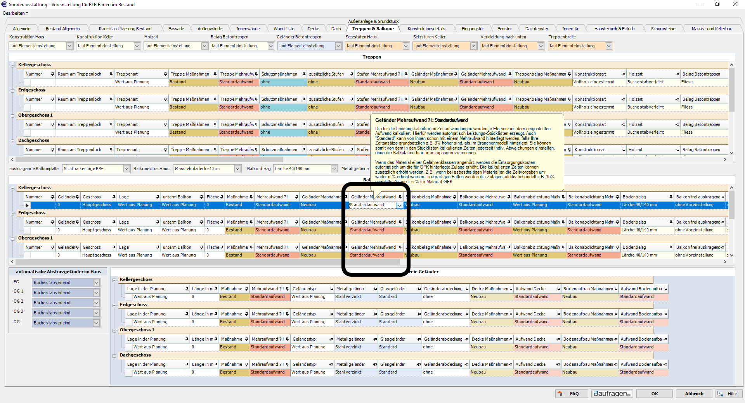Confirm settings with the OK button
Screen dimensions: 745x403
pyautogui.click(x=655, y=394)
